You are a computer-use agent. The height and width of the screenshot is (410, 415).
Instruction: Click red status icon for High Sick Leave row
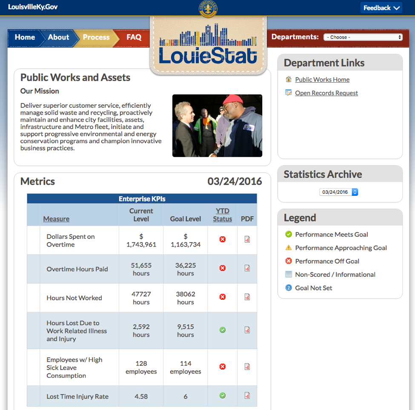(x=223, y=367)
